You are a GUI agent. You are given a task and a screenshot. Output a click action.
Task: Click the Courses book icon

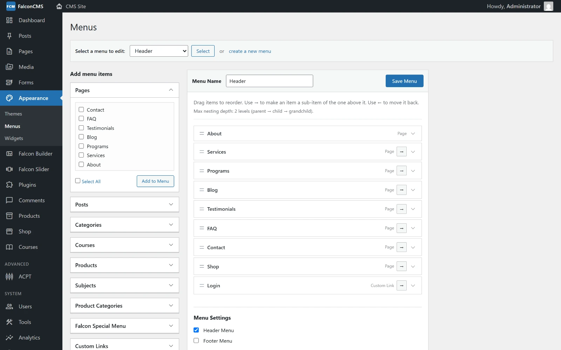click(9, 247)
